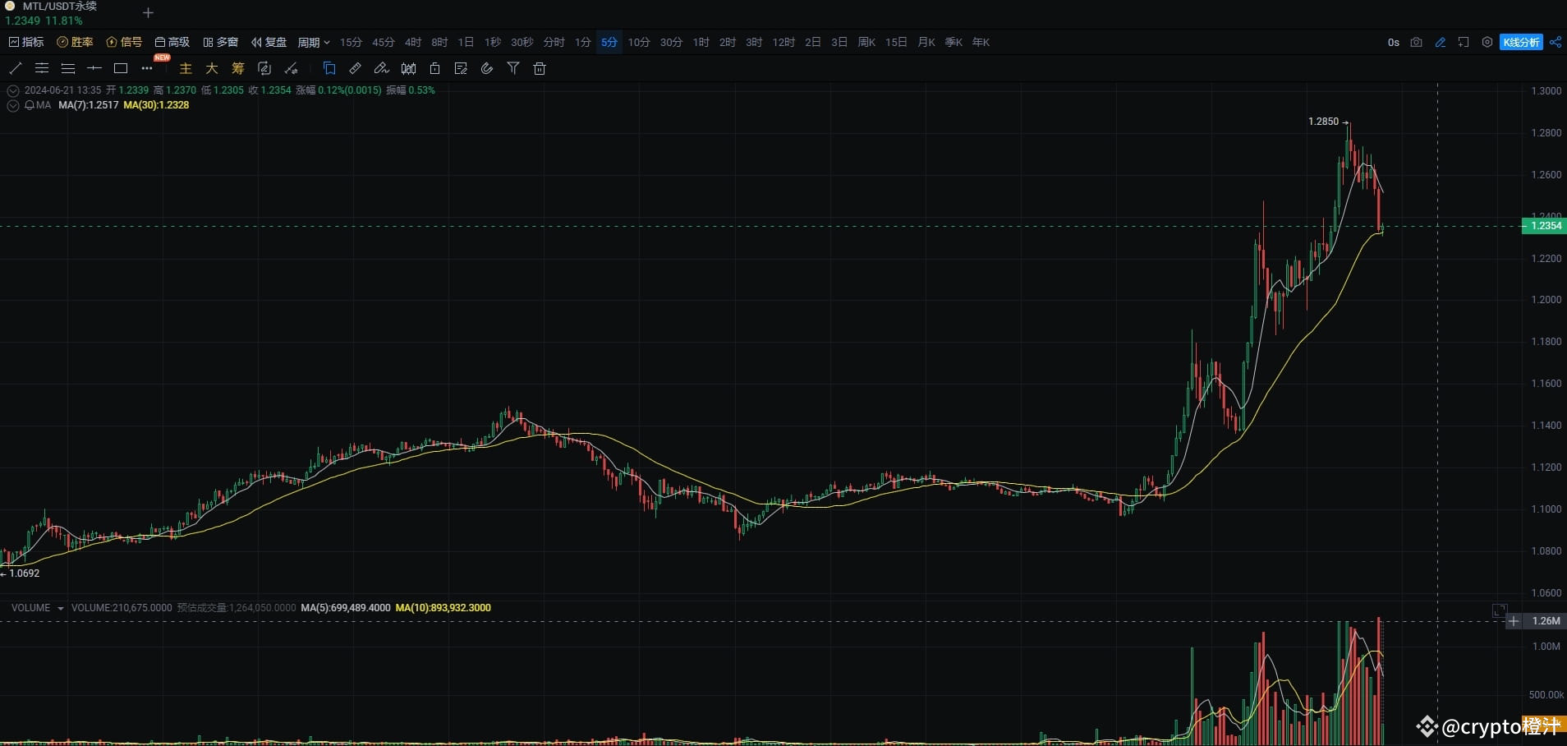Image resolution: width=1567 pixels, height=746 pixels.
Task: Click the plus icon to add a new chart tab
Action: (x=148, y=12)
